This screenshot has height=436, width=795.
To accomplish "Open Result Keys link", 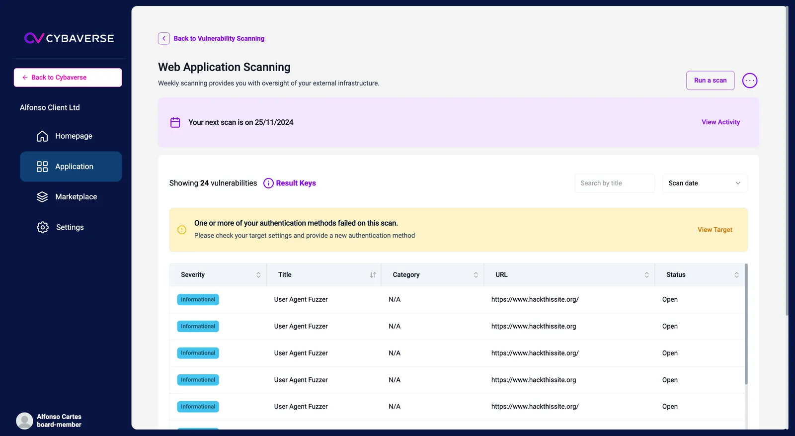I will coord(296,183).
